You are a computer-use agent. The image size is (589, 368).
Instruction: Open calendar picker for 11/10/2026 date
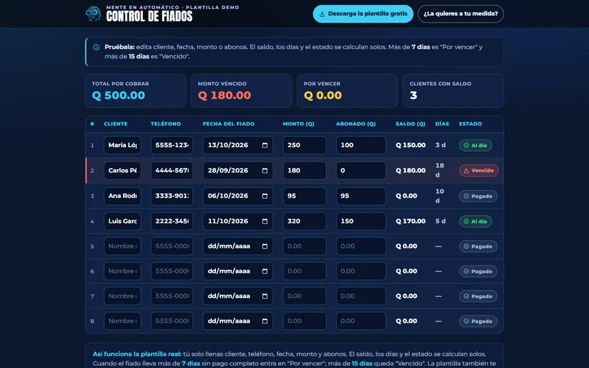(265, 221)
